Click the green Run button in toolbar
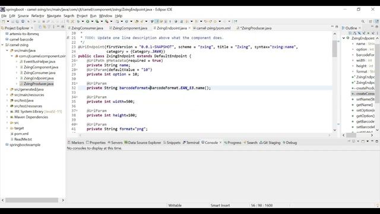This screenshot has width=380, height=214. tap(87, 21)
